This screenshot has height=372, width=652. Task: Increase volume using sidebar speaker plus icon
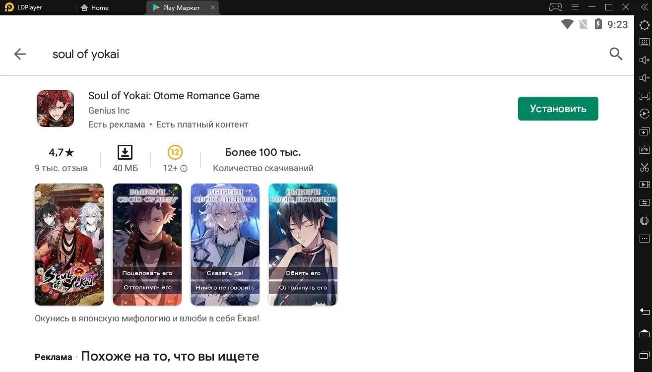tap(644, 60)
